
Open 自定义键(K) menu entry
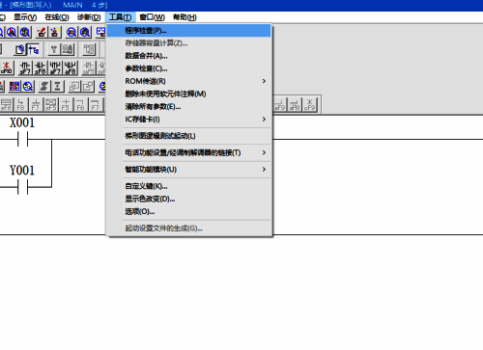(188, 186)
